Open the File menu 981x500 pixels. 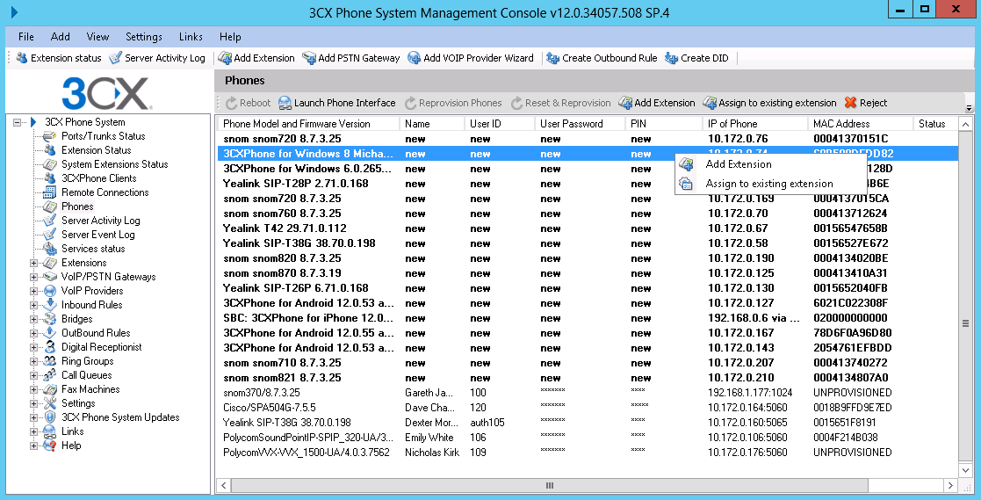pos(26,37)
